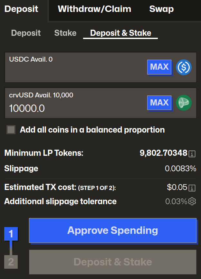This screenshot has width=201, height=279.
Task: Click the USDC token icon
Action: tap(184, 67)
